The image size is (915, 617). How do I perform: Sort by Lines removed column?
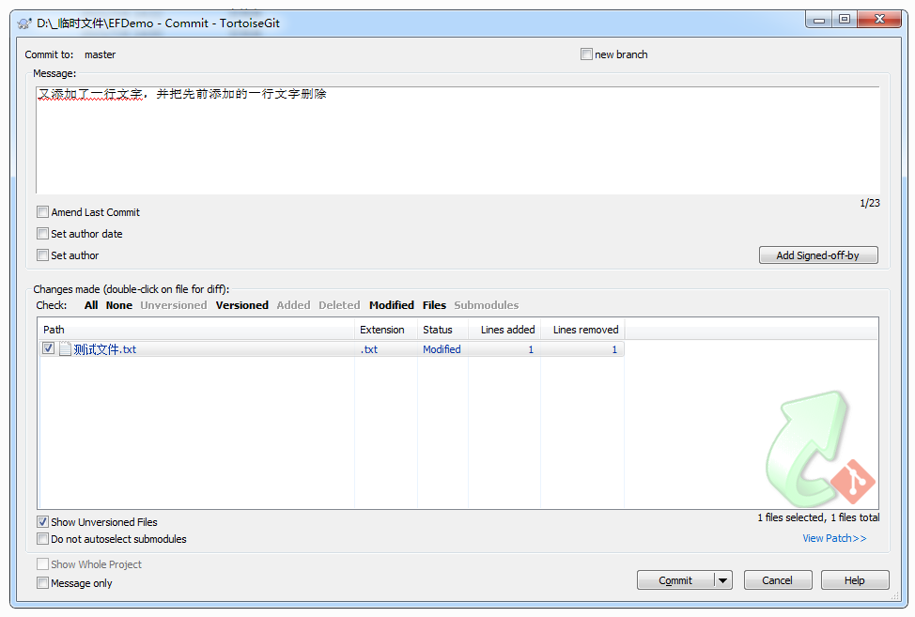coord(583,330)
